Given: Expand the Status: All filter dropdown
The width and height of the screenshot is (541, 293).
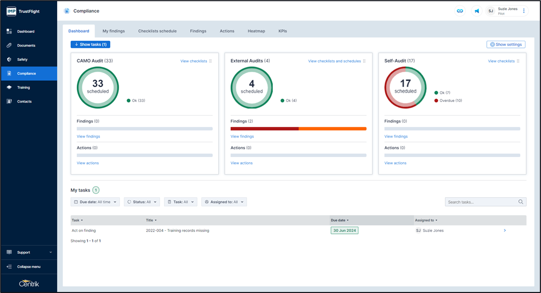Looking at the screenshot, I should click(x=142, y=202).
